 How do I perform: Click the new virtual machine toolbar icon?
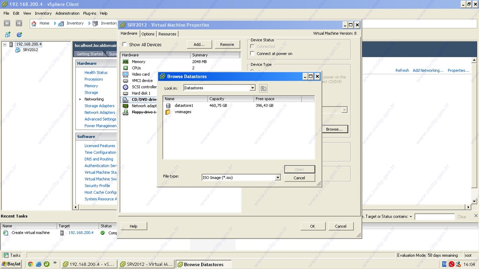click(8, 34)
